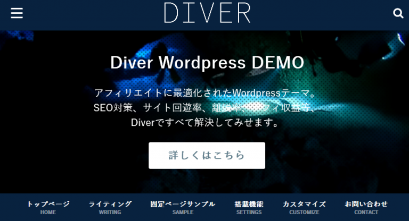Click the SAMPLE sublabel in navigation
The image size is (409, 221).
click(x=183, y=212)
